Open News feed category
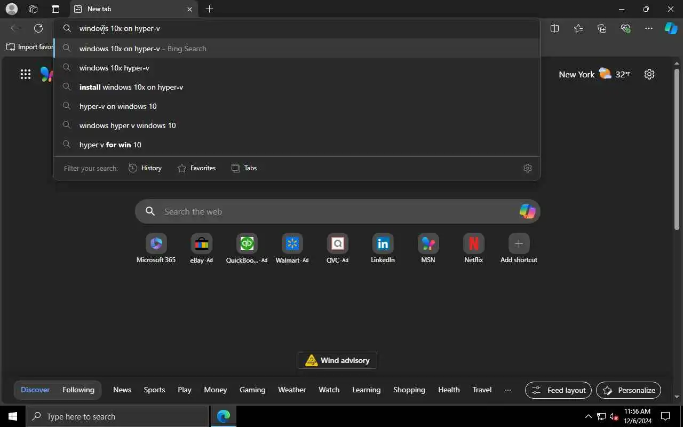This screenshot has height=427, width=683. pyautogui.click(x=122, y=390)
